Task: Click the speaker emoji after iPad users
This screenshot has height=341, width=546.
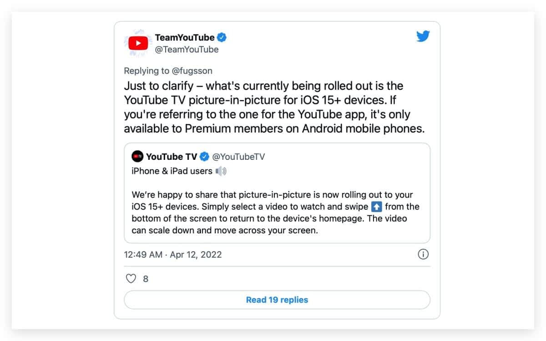Action: coord(221,171)
